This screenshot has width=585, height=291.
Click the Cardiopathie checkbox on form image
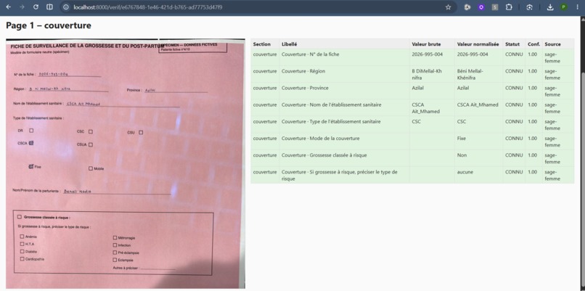tap(22, 259)
